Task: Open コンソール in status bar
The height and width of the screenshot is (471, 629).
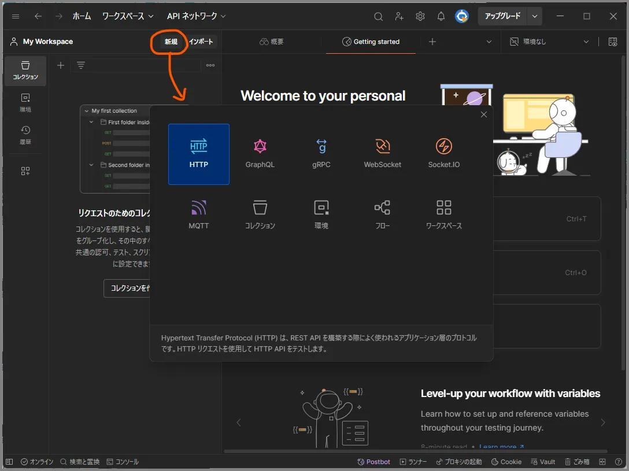Action: click(x=123, y=462)
